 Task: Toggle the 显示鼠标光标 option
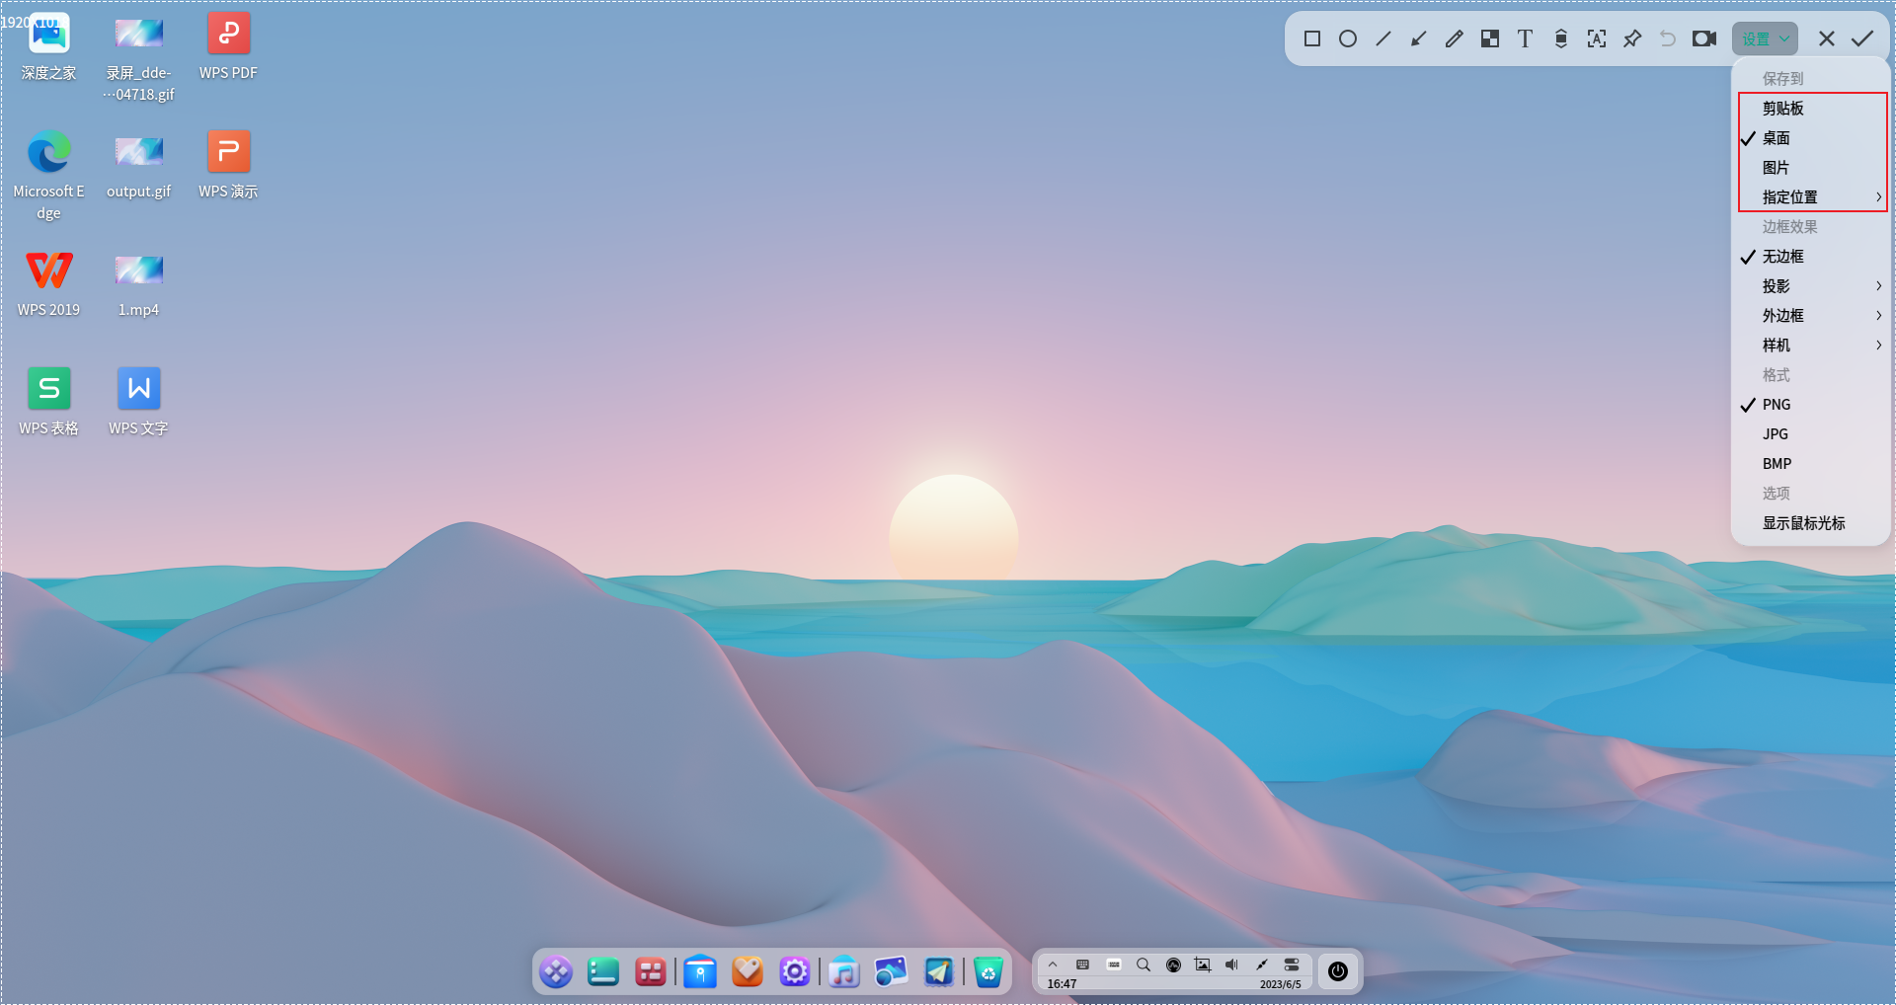pos(1812,523)
